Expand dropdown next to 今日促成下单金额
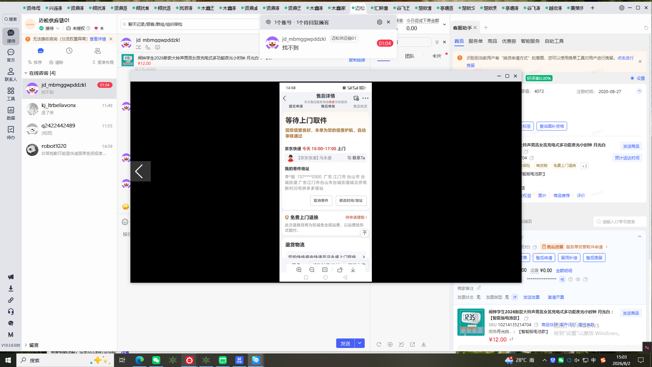This screenshot has height=367, width=652. [444, 24]
